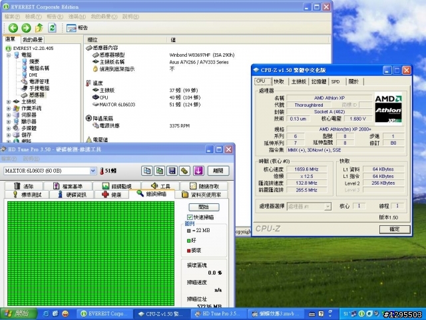Switch to the 關於 about tab in CPU-Z
Screen dimensions: 426x320
pos(353,81)
